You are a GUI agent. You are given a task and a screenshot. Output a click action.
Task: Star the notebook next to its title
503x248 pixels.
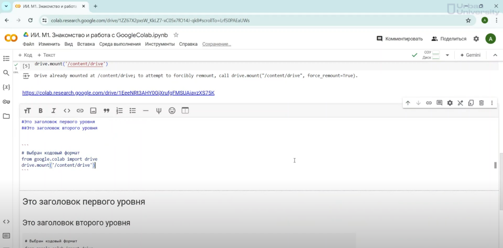[x=176, y=35]
